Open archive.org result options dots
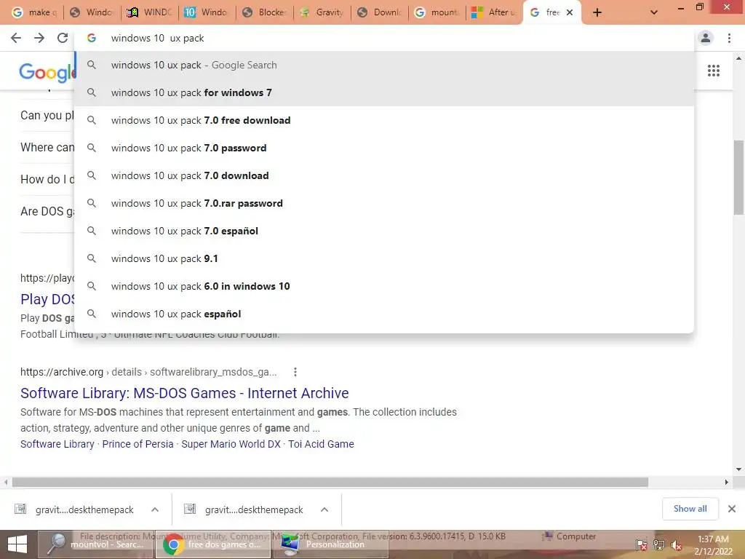Image resolution: width=745 pixels, height=559 pixels. click(x=295, y=372)
